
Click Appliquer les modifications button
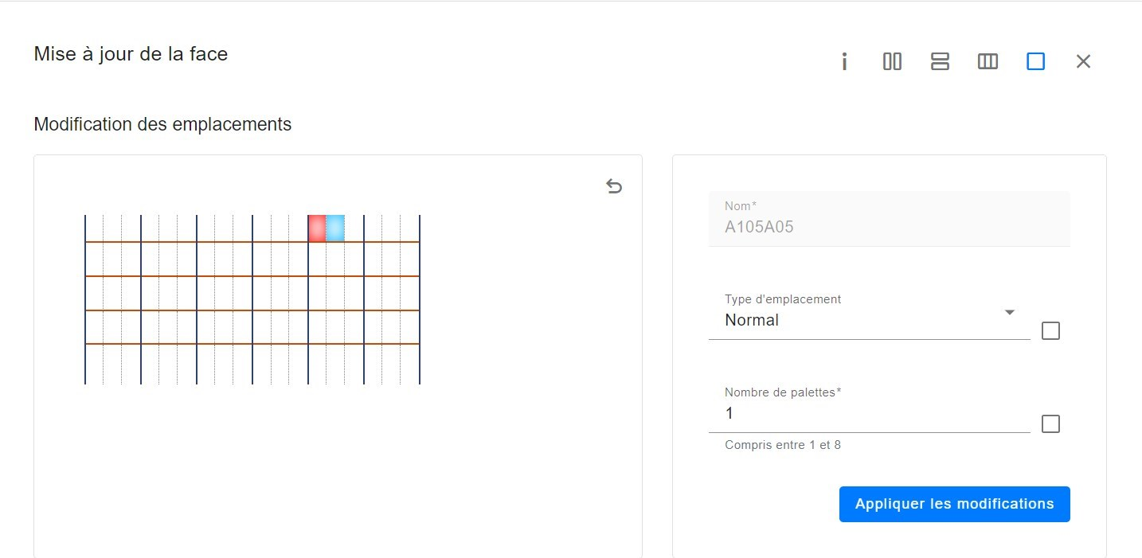point(954,504)
